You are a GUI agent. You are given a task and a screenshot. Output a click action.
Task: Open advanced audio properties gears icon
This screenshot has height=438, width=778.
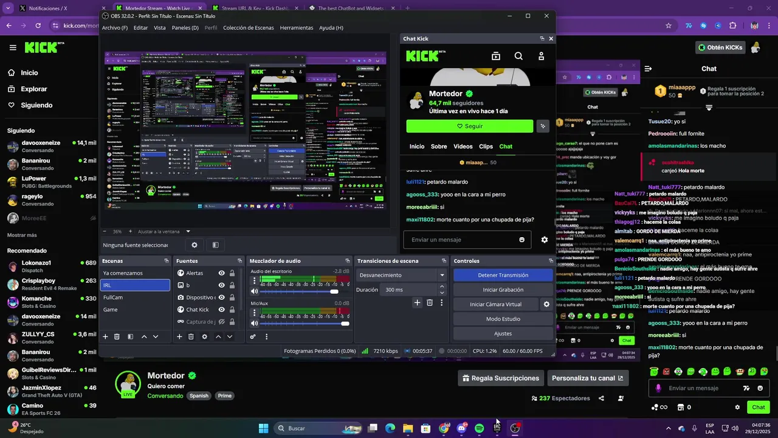pyautogui.click(x=253, y=336)
